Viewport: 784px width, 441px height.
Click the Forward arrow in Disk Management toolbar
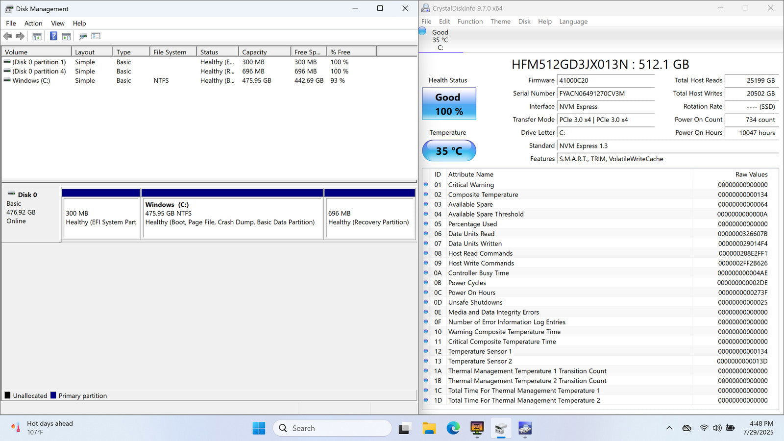pos(20,36)
